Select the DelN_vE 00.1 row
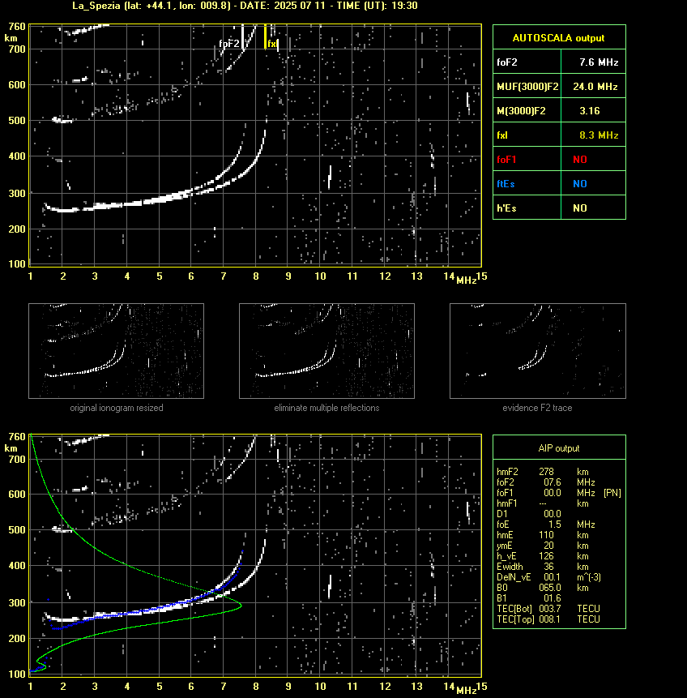The image size is (687, 698). click(x=549, y=577)
